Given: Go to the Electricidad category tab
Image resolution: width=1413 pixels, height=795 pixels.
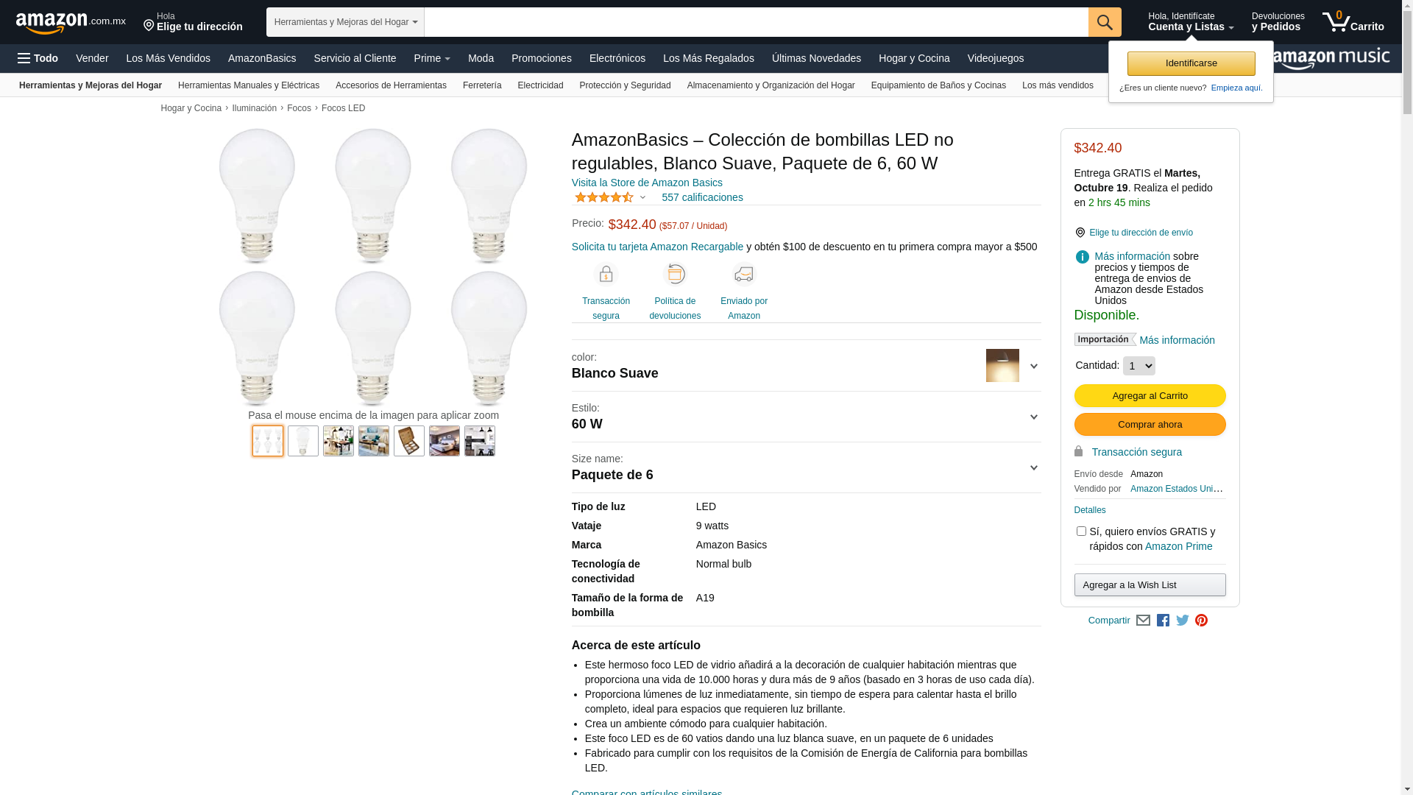Looking at the screenshot, I should (540, 85).
